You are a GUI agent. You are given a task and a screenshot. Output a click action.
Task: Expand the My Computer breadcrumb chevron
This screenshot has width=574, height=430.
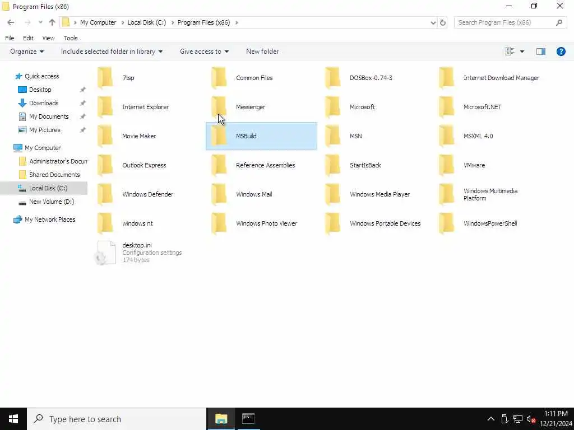pos(123,22)
